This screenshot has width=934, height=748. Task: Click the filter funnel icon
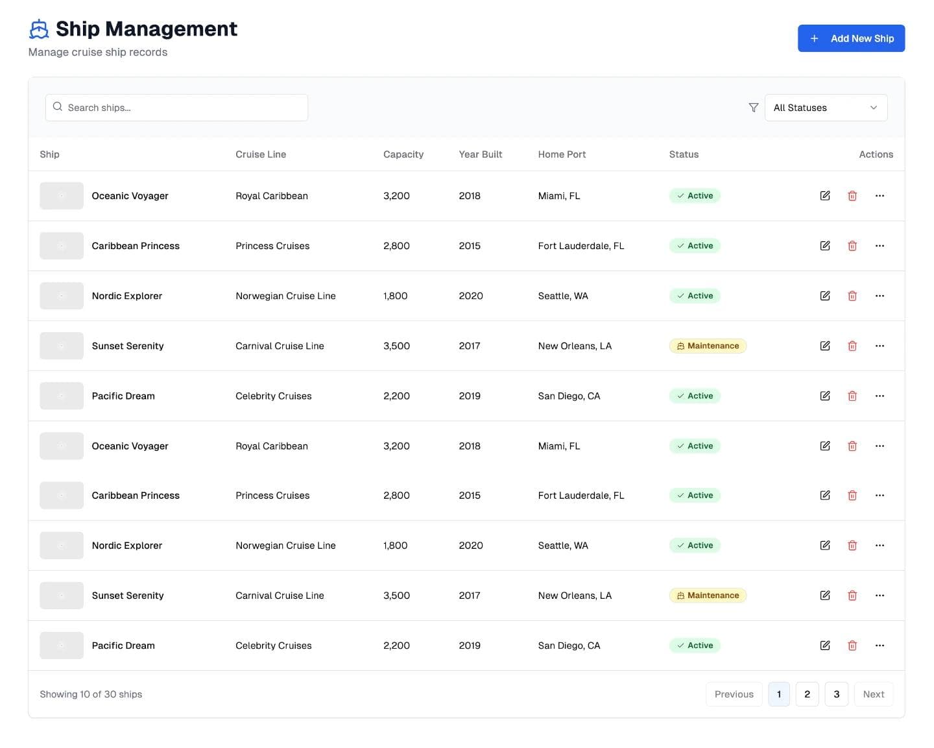[x=753, y=108]
